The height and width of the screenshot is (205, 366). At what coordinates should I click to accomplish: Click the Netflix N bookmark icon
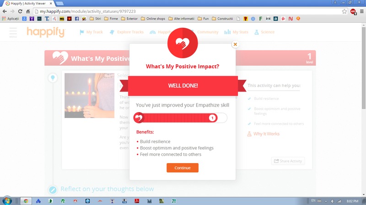[291, 19]
